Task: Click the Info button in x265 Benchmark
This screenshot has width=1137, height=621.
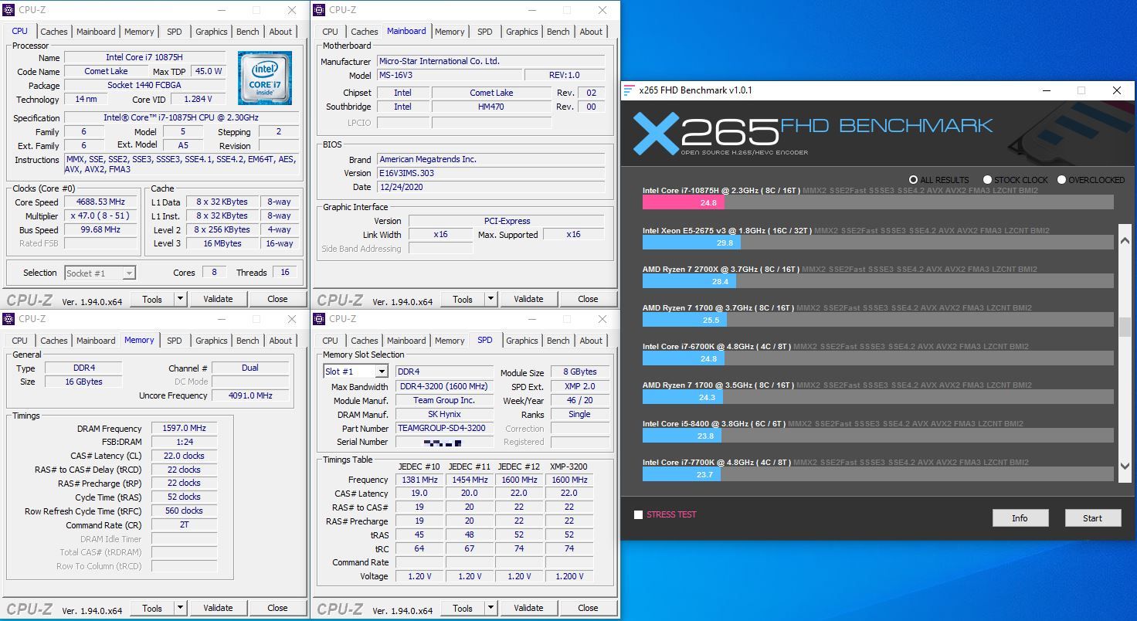Action: (1020, 518)
